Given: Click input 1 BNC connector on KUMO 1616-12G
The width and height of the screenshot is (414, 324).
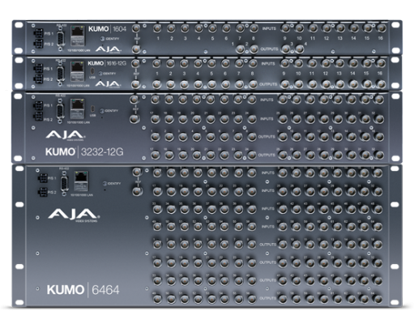Looking at the screenshot, I should (156, 63).
